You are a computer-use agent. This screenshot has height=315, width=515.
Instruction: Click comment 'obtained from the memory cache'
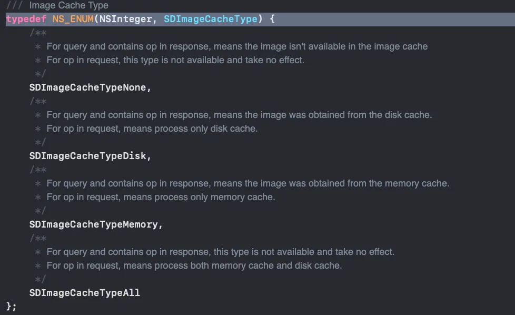pos(248,183)
